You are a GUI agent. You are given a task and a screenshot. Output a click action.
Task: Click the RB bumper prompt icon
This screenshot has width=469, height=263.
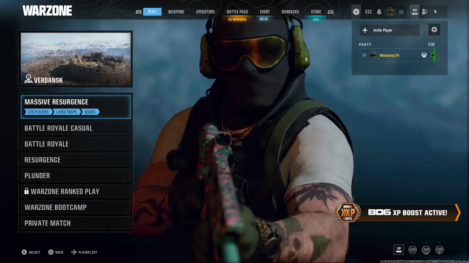click(330, 12)
